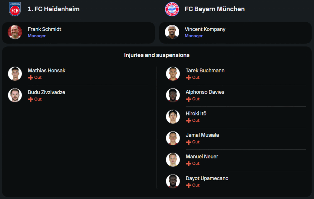Open the 1. FC Heidenheim team name link
The height and width of the screenshot is (199, 314).
(x=53, y=9)
